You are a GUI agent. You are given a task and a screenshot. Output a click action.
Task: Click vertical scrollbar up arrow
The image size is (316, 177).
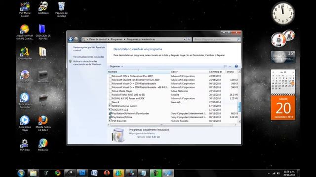[x=239, y=71]
